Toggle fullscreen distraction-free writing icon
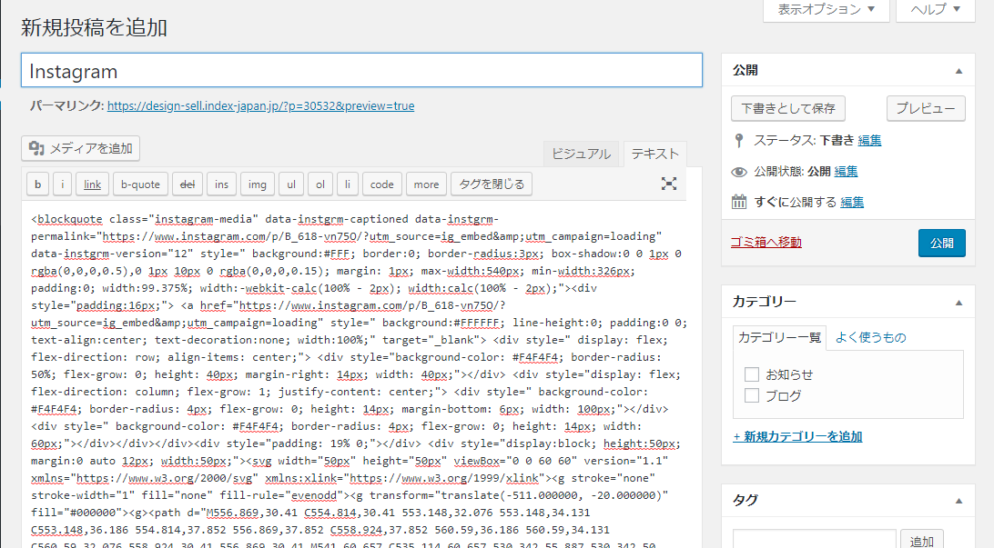The height and width of the screenshot is (548, 994). tap(669, 184)
